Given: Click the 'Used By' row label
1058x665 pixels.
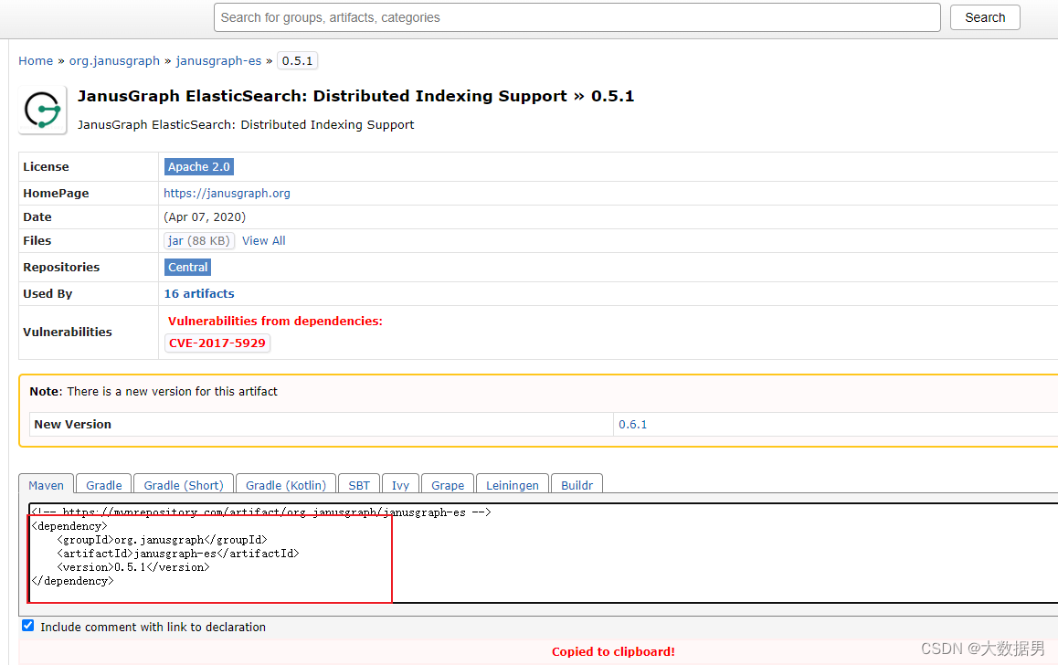Looking at the screenshot, I should coord(48,293).
